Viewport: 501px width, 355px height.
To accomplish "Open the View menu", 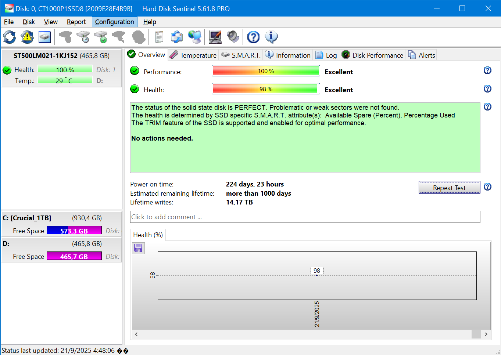I will click(51, 22).
